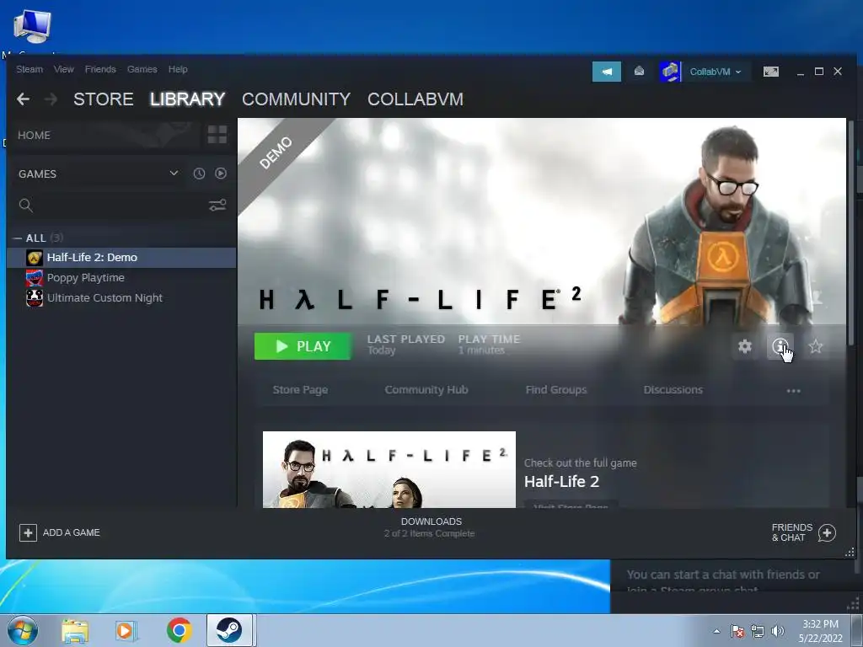Click Action Center flag in tray

coord(737,631)
